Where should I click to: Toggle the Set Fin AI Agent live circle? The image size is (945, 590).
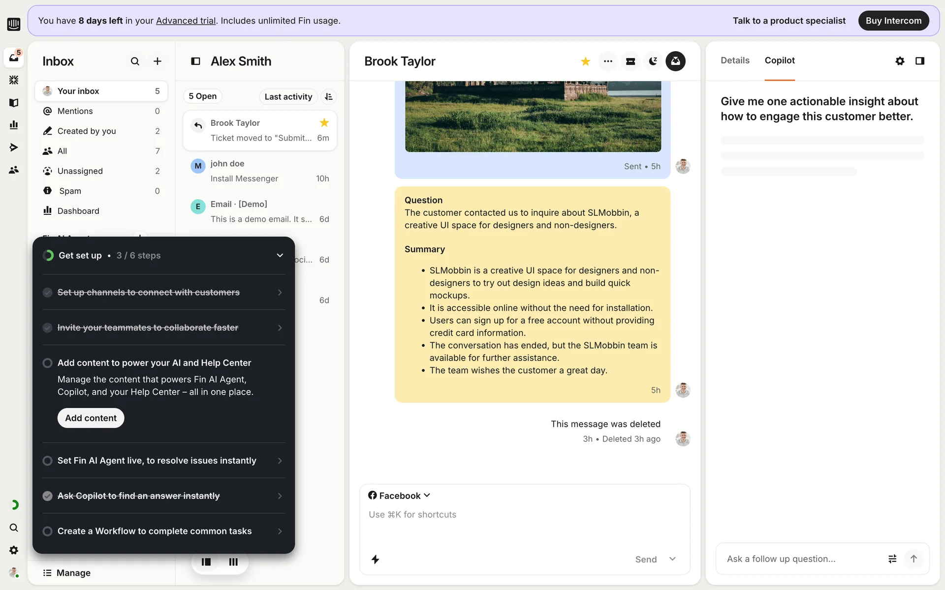(x=47, y=461)
